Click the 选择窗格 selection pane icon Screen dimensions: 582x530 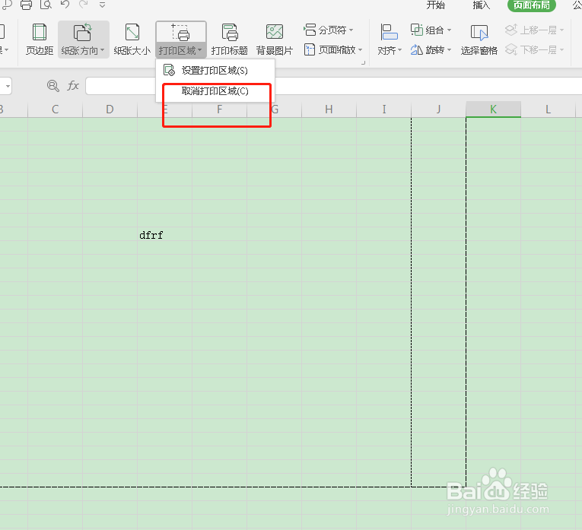click(x=479, y=33)
